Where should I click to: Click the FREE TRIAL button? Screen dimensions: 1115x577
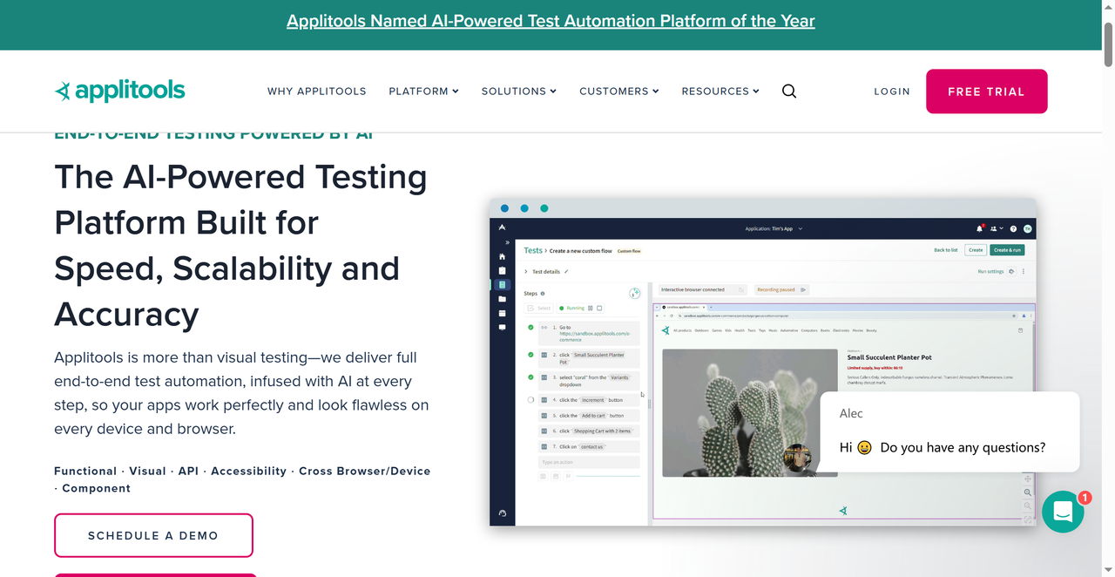point(986,92)
